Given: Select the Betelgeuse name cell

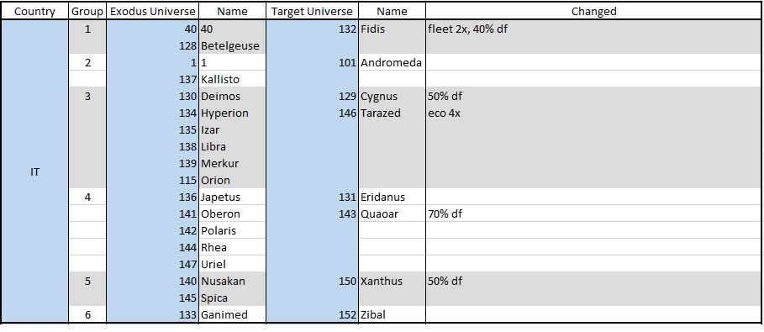Looking at the screenshot, I should [x=232, y=46].
